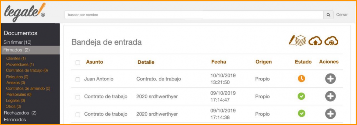Click the legale logo
The image size is (357, 125).
pyautogui.click(x=25, y=12)
